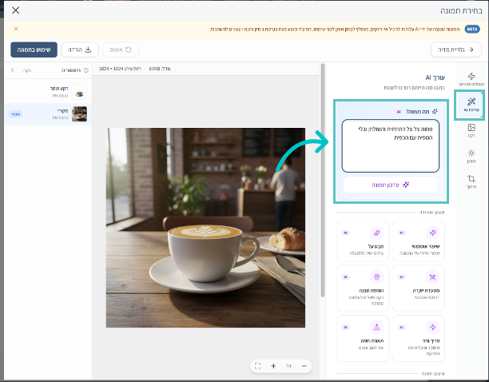Click the היסטוריה history clock icon
This screenshot has height=382, width=489.
(86, 70)
